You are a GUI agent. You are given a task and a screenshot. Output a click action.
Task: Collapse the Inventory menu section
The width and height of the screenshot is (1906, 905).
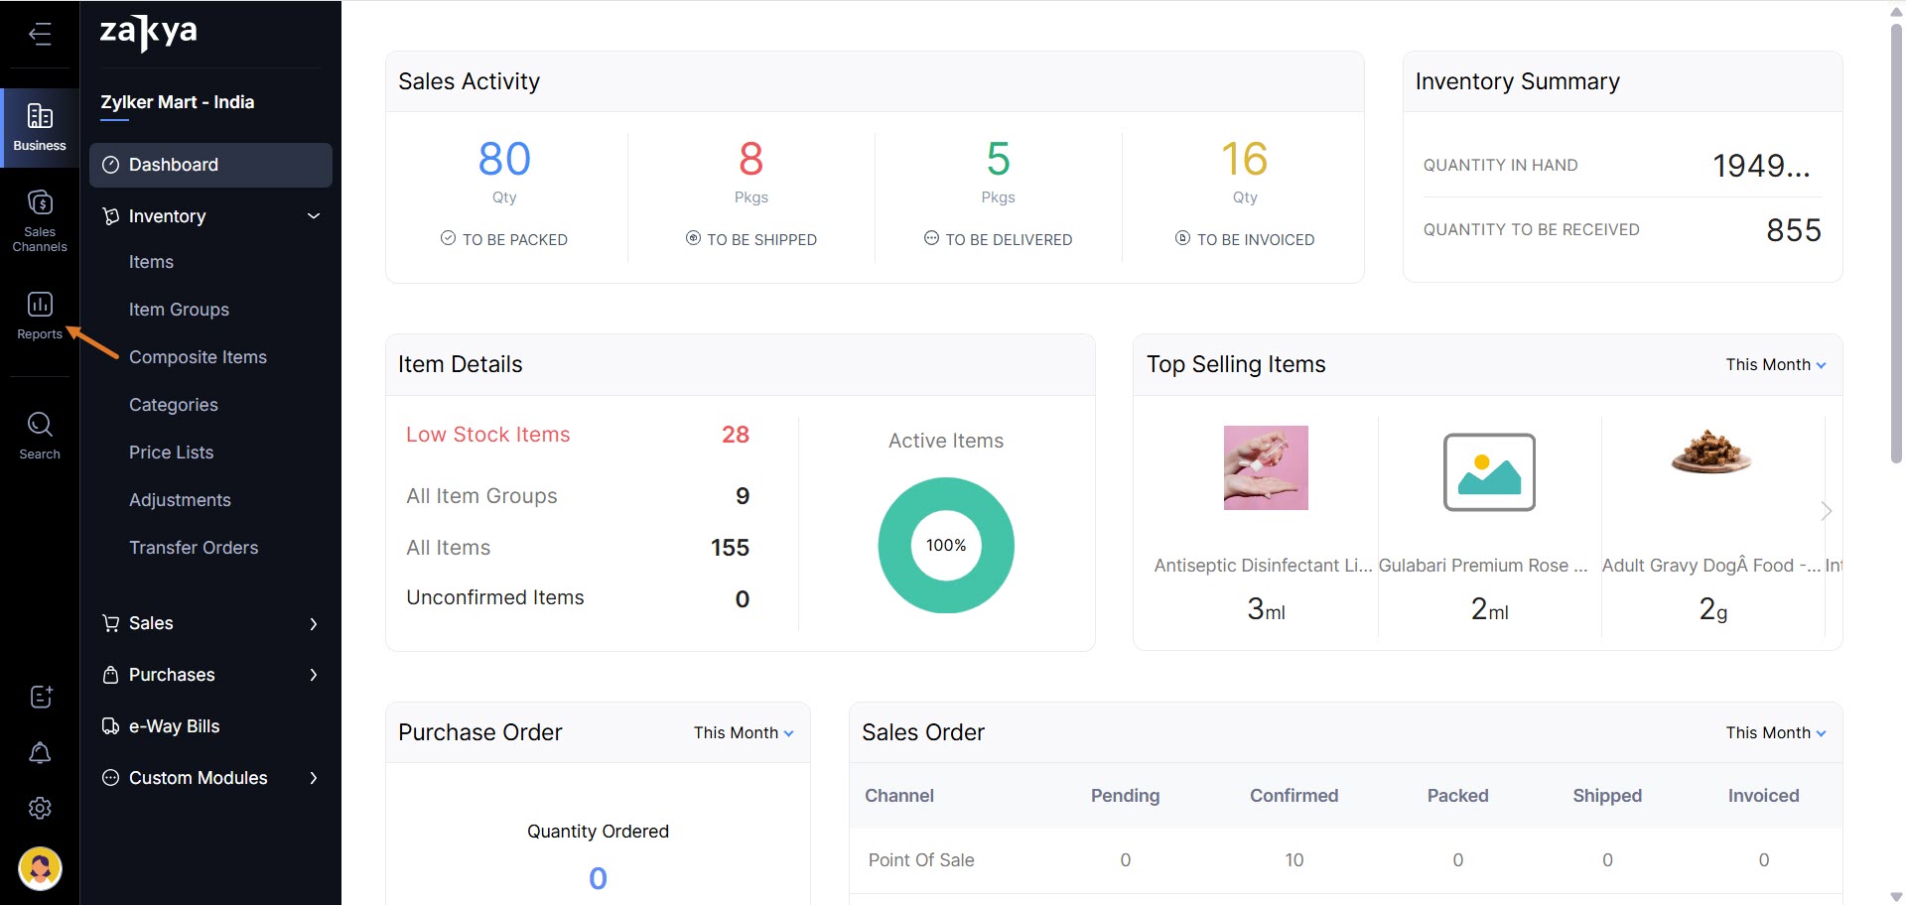coord(314,216)
